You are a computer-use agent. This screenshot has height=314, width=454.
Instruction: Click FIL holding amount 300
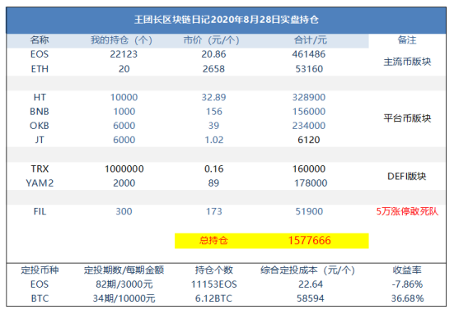[124, 211]
